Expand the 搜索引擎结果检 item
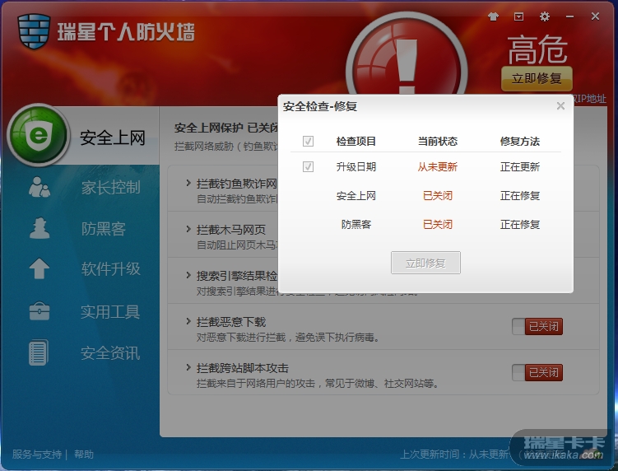 point(188,275)
